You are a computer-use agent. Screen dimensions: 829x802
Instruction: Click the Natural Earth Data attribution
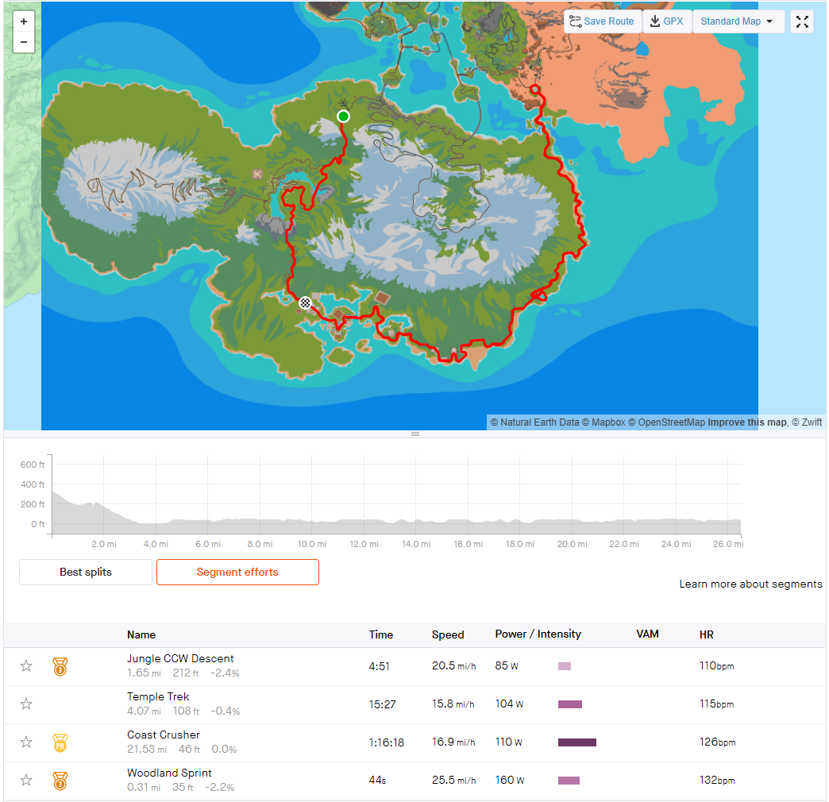click(x=534, y=422)
